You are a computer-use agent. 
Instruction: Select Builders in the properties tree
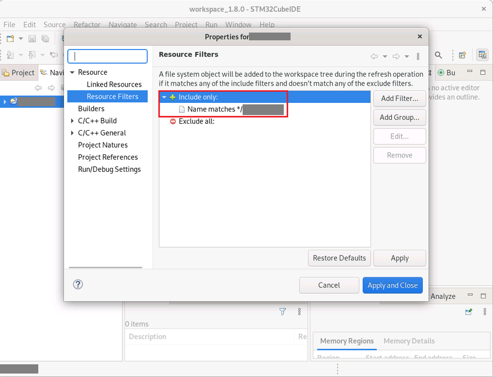(91, 109)
